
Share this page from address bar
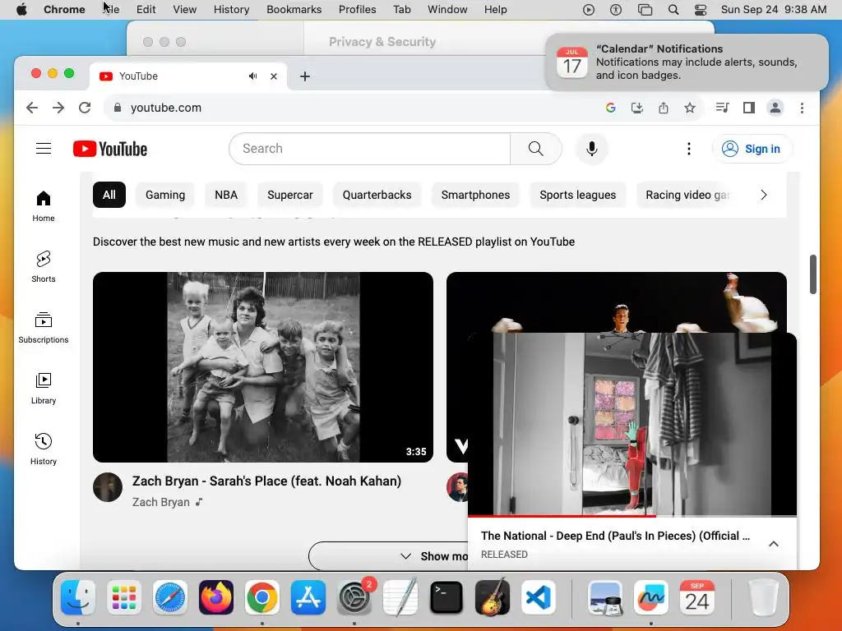[x=664, y=108]
